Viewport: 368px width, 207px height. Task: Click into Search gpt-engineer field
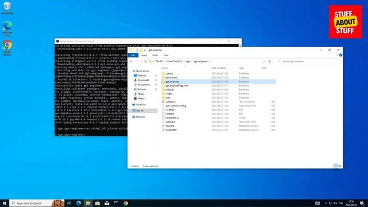pyautogui.click(x=308, y=62)
